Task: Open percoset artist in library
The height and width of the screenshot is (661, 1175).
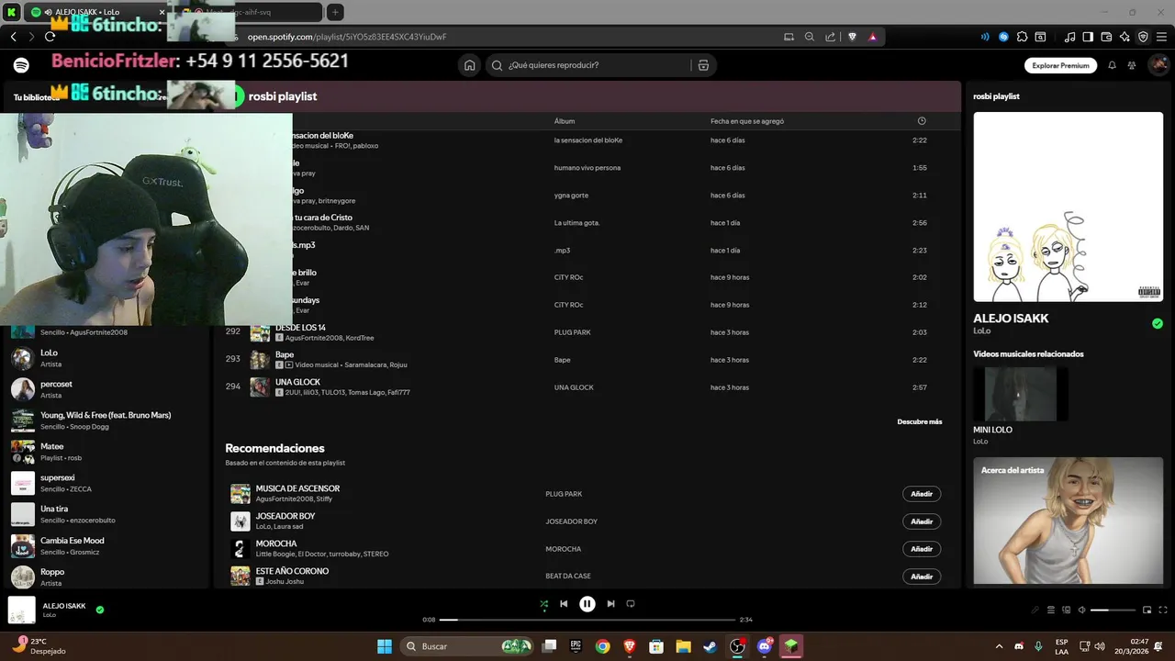Action: pyautogui.click(x=106, y=389)
